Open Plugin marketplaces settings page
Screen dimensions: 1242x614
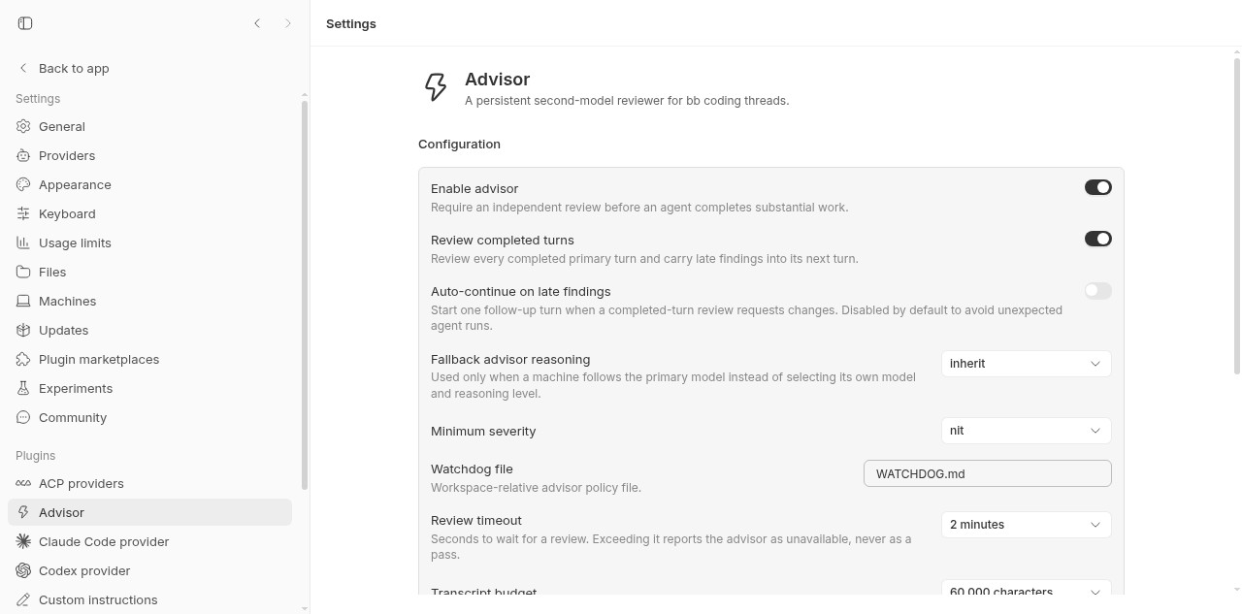(149, 359)
